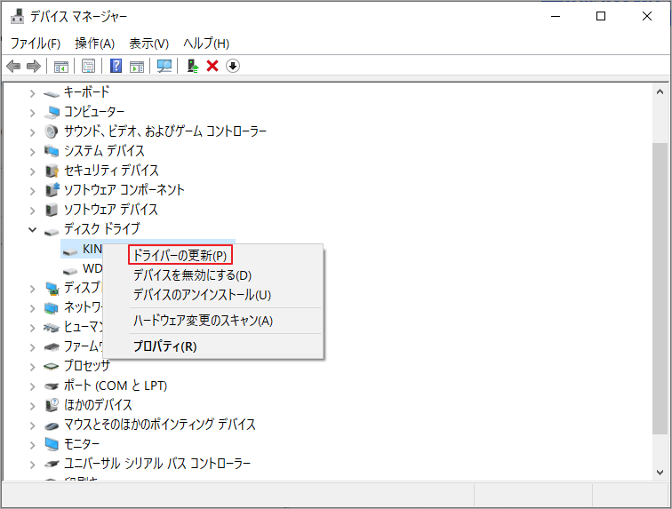Image resolution: width=672 pixels, height=509 pixels.
Task: Open the ファイル(F) menu
Action: [36, 44]
